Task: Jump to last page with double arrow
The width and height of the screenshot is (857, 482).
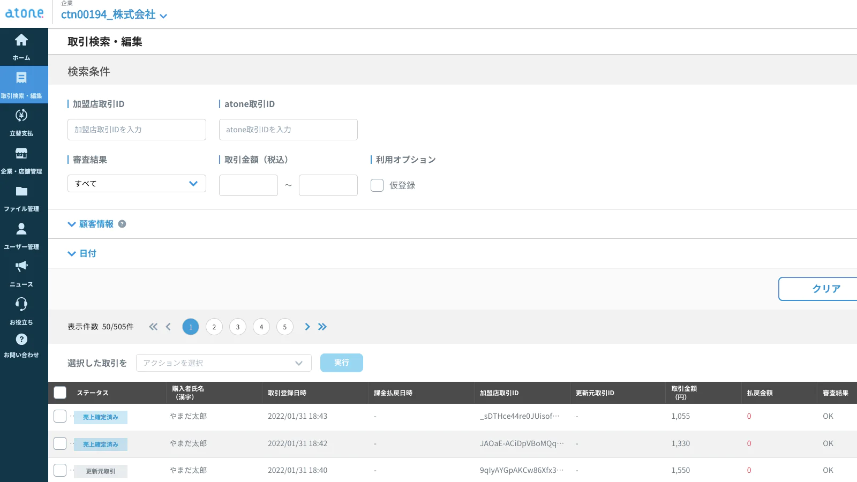Action: click(x=322, y=327)
